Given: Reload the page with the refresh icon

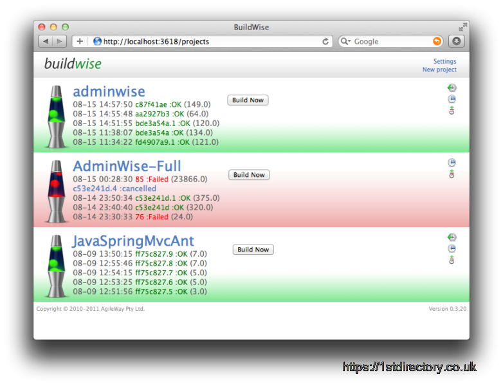Looking at the screenshot, I should tap(325, 41).
